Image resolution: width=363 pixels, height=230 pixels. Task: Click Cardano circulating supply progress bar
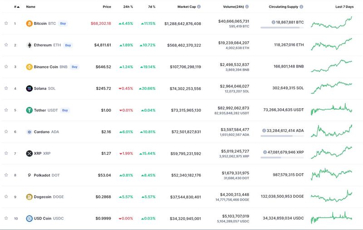tap(282, 136)
